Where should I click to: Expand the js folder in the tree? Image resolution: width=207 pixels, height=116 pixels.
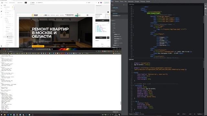click(x=114, y=30)
